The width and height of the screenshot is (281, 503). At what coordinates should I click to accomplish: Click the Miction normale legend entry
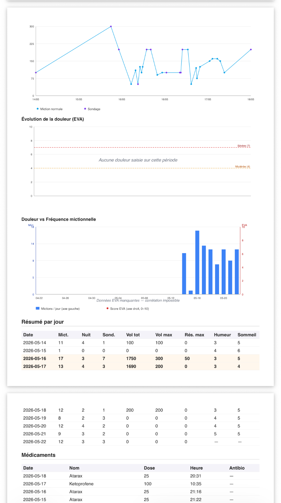tap(50, 109)
